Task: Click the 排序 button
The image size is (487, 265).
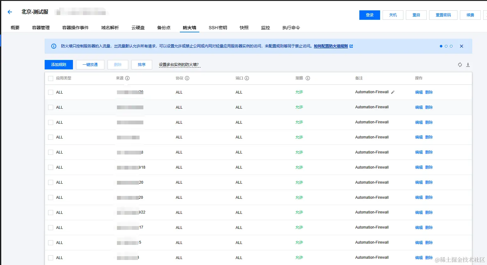Action: click(x=142, y=65)
